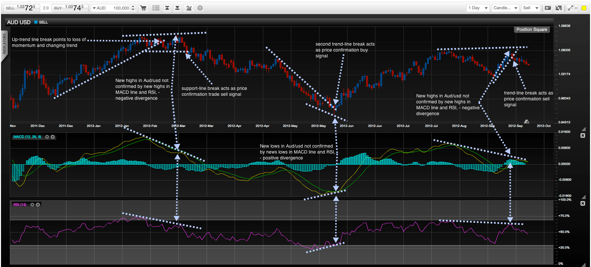Image resolution: width=591 pixels, height=267 pixels.
Task: Click the grey triangle marker on time axis
Action: [527, 121]
